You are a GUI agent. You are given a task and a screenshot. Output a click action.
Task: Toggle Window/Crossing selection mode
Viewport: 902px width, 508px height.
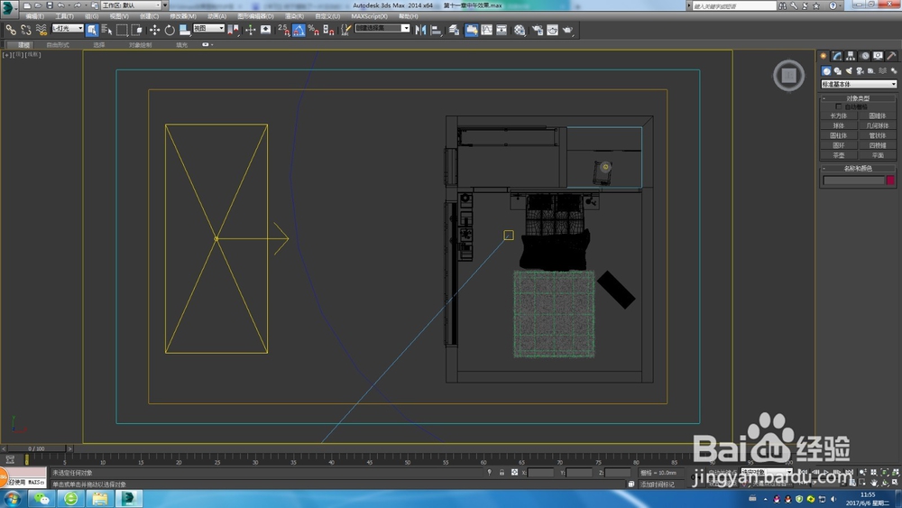click(x=137, y=30)
